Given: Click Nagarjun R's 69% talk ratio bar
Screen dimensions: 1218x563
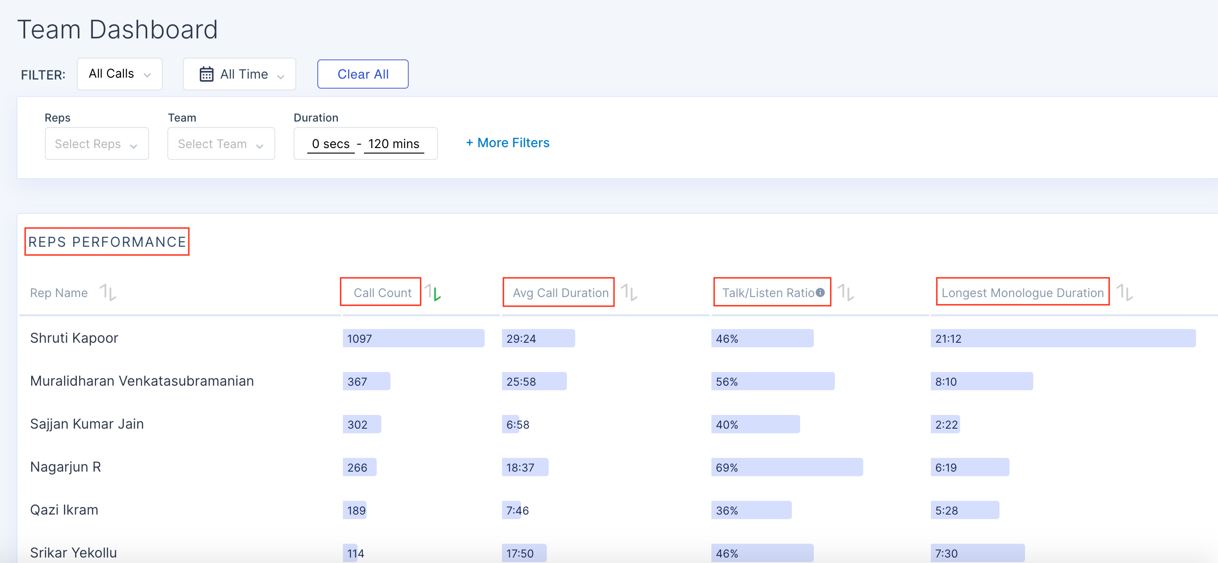Looking at the screenshot, I should click(x=786, y=467).
